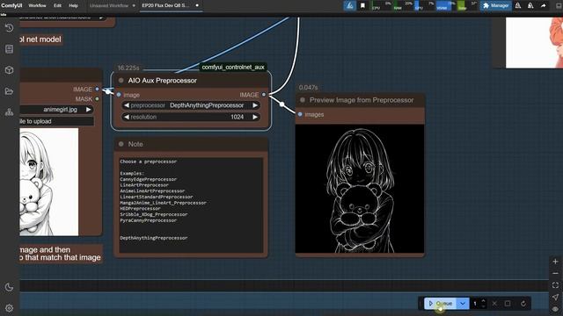Switch to Unsaved Workflow tab
563x316 pixels.
(x=109, y=6)
